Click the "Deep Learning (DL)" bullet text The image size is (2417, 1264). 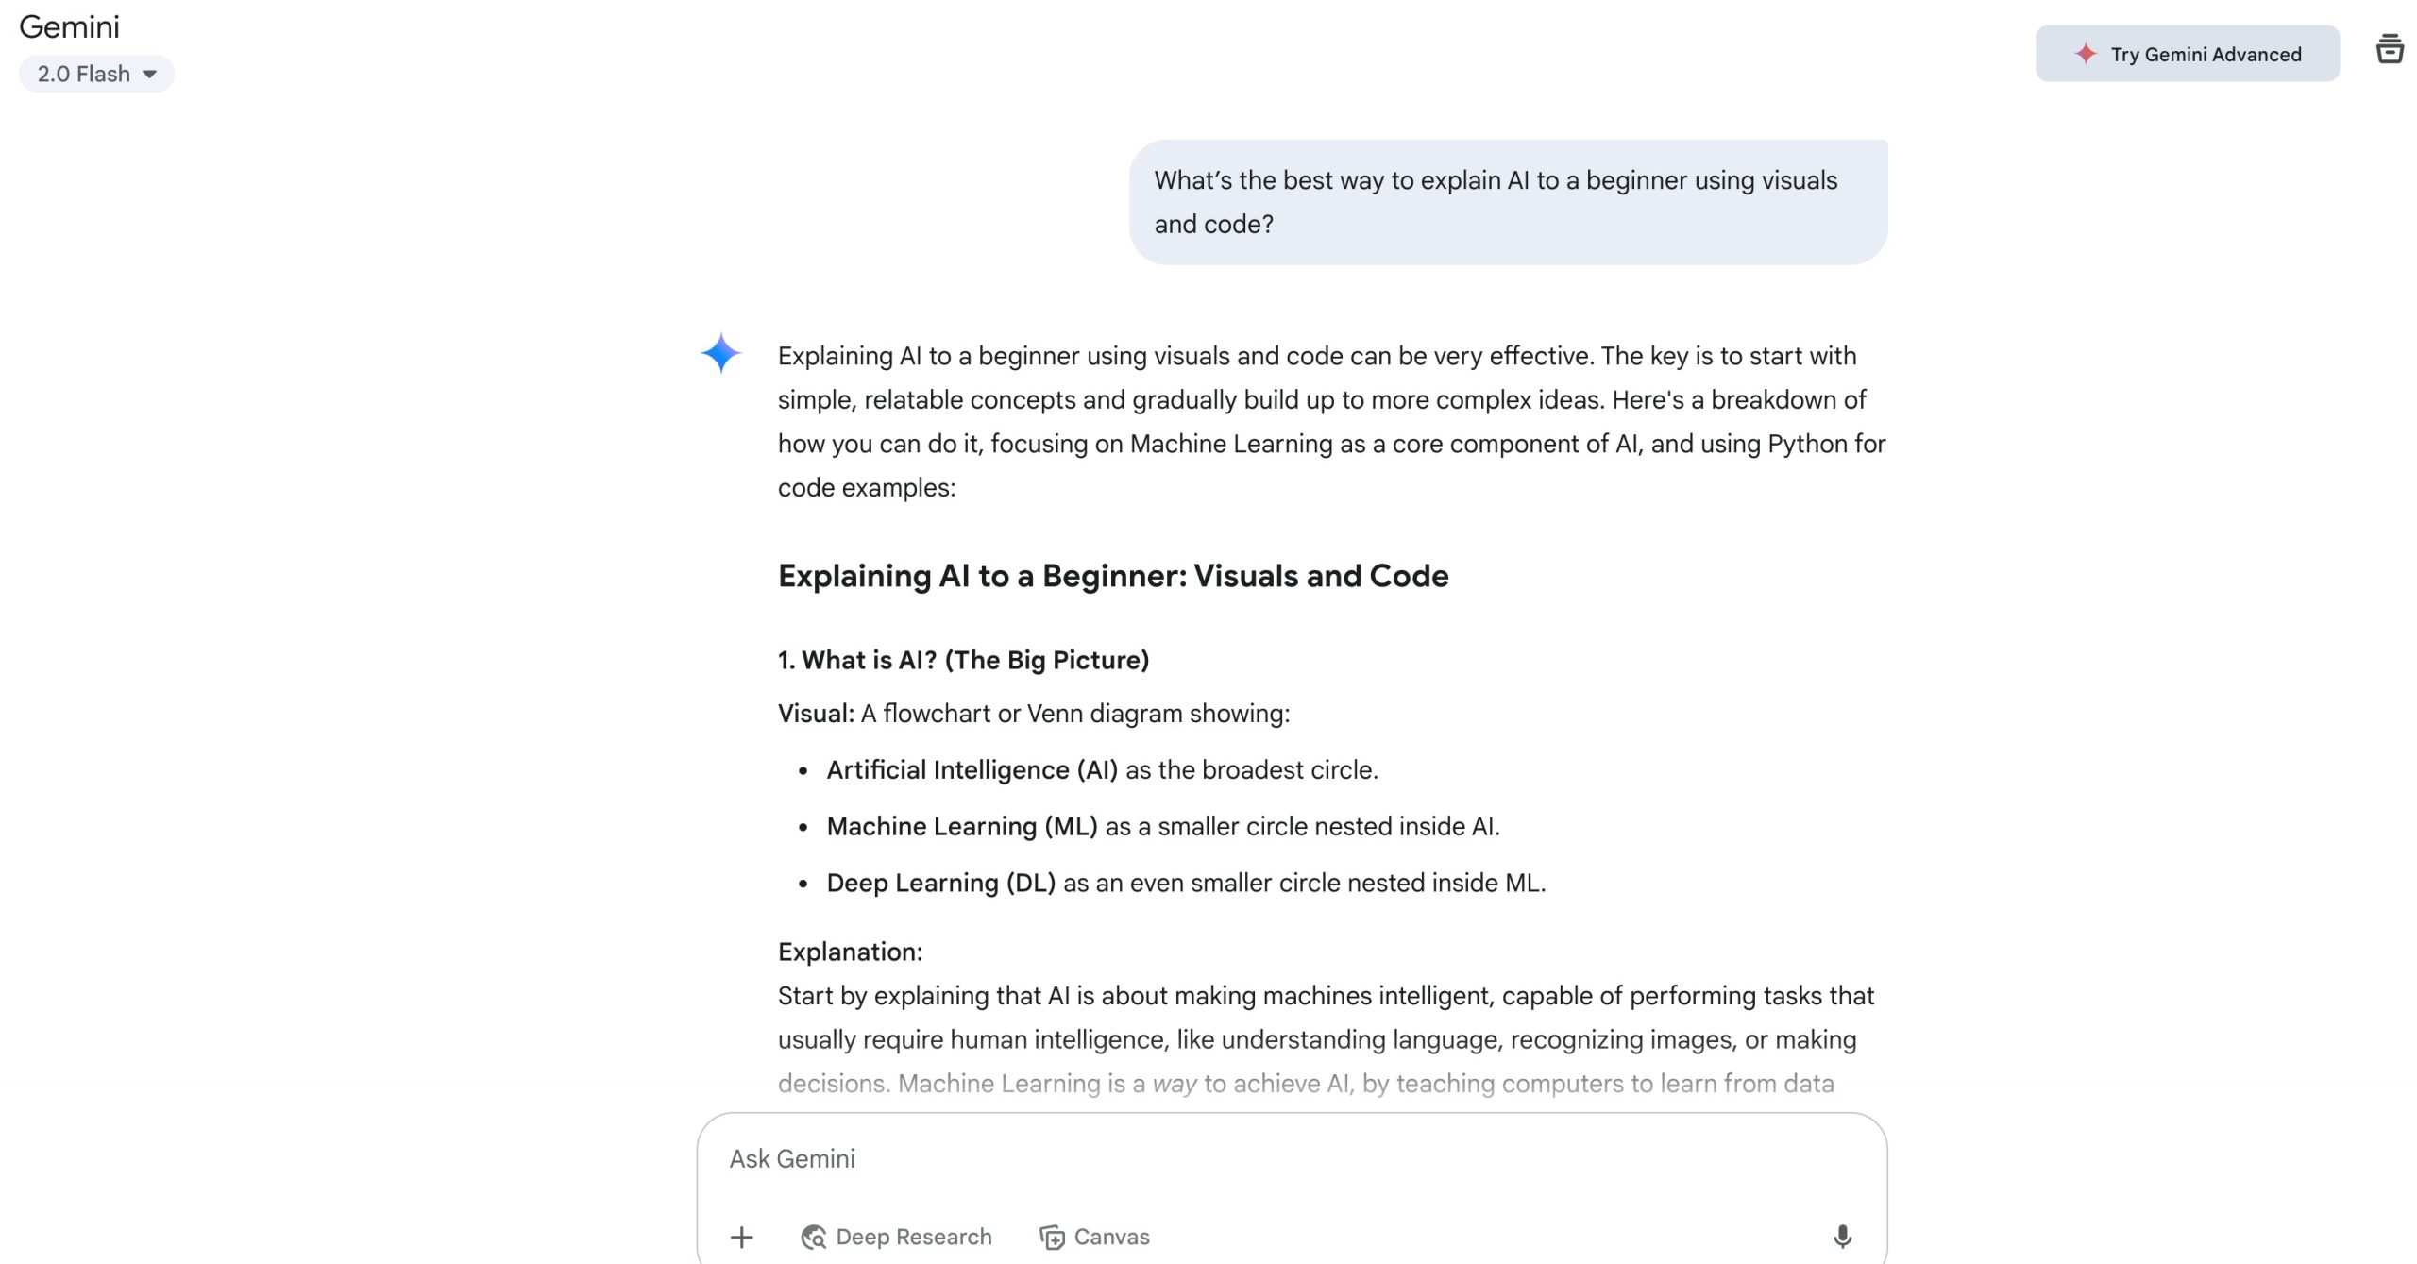(940, 883)
